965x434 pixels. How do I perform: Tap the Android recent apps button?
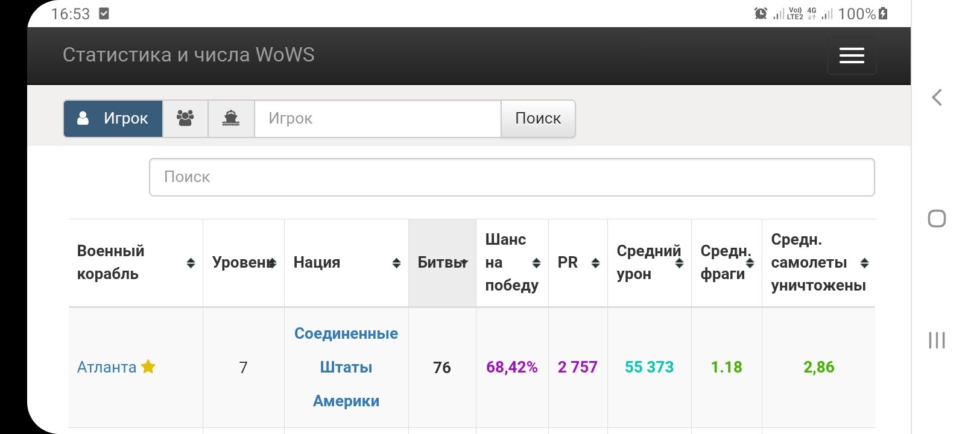pyautogui.click(x=937, y=340)
